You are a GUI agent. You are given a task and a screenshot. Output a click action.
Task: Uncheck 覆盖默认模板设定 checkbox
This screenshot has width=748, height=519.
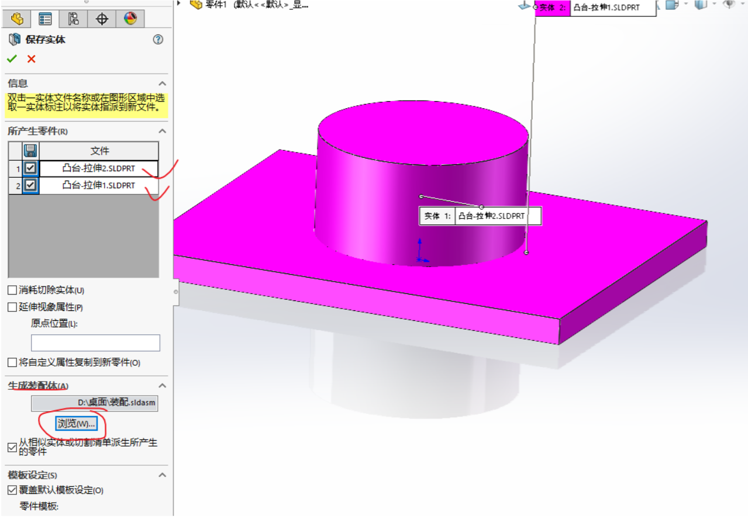click(x=12, y=490)
